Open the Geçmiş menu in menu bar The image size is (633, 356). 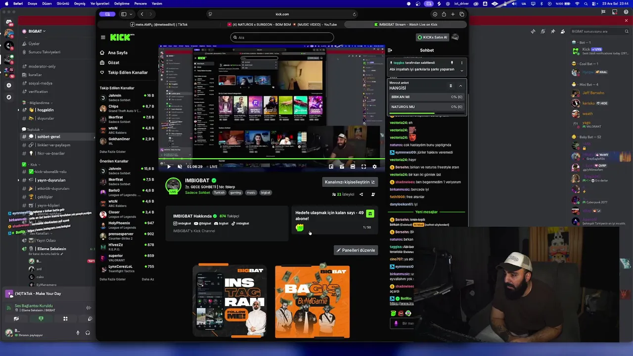click(80, 3)
